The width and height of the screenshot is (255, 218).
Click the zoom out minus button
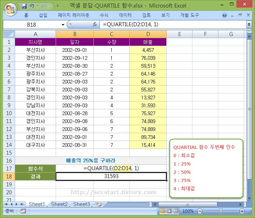200,211
